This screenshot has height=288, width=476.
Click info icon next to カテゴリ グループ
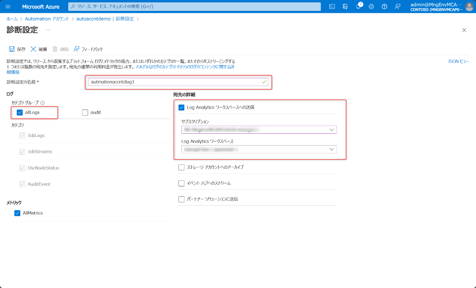[42, 103]
